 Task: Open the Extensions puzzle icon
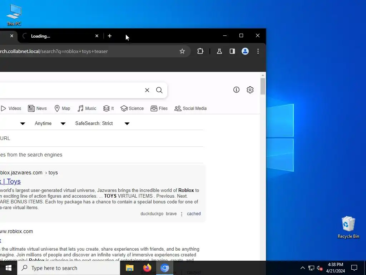coord(200,51)
